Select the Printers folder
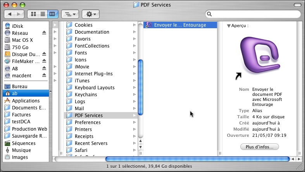Image resolution: width=305 pixels, height=172 pixels. click(100, 129)
